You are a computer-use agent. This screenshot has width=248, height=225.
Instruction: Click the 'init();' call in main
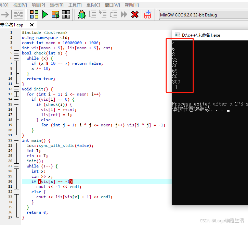coord(35,161)
